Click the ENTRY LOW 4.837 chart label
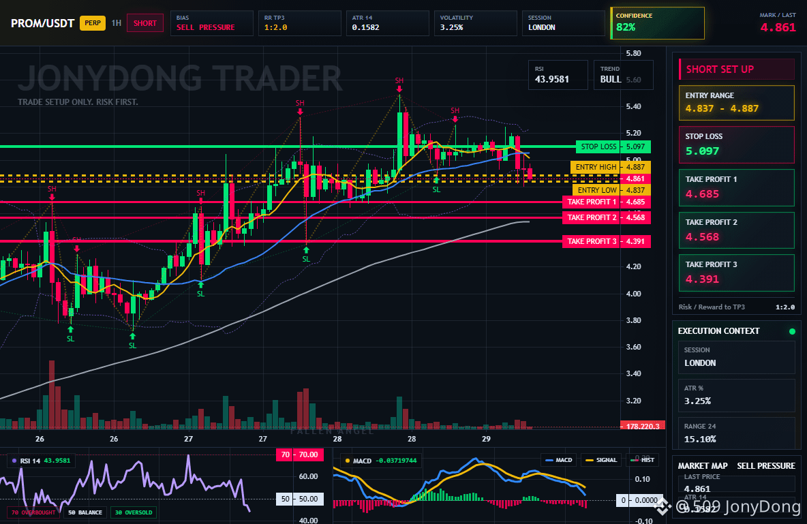The height and width of the screenshot is (524, 807). [x=611, y=190]
